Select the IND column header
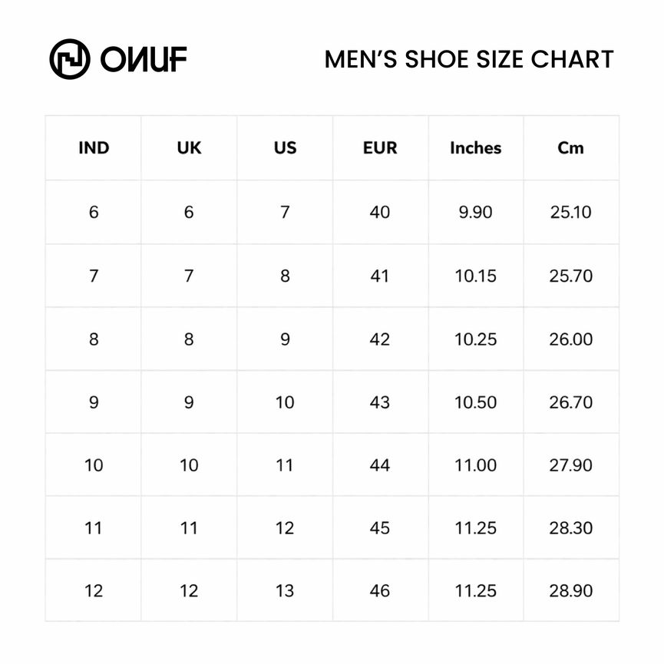This screenshot has width=664, height=664. (94, 148)
